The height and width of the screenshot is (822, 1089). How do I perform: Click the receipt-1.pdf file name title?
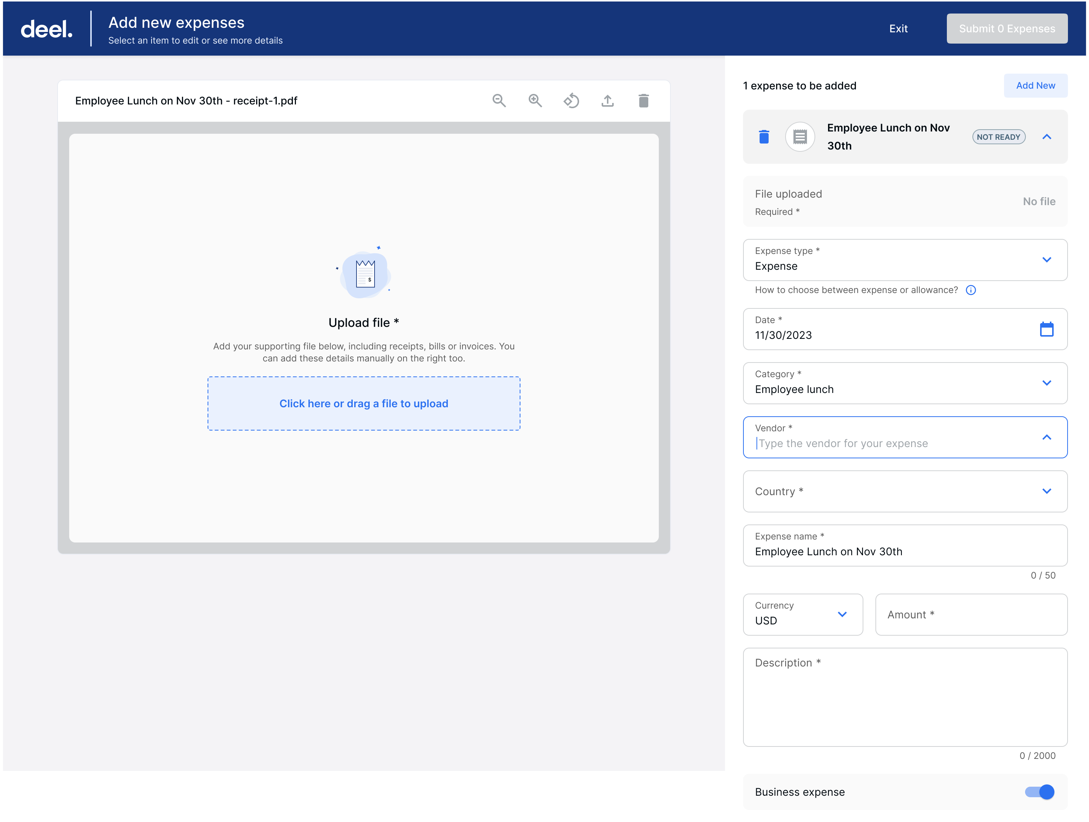pyautogui.click(x=186, y=101)
